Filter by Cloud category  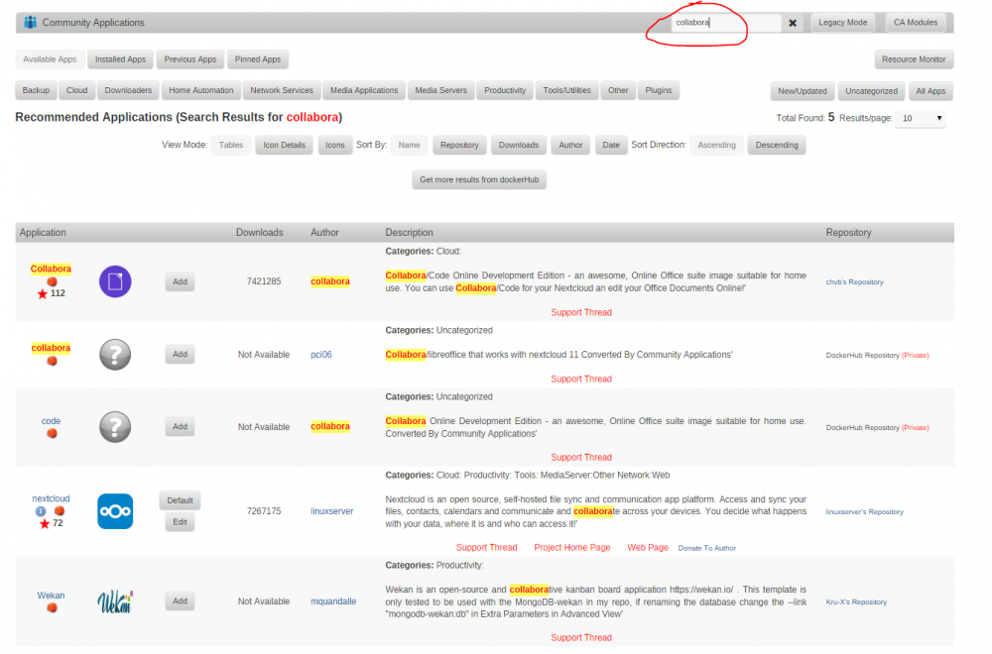tap(77, 90)
